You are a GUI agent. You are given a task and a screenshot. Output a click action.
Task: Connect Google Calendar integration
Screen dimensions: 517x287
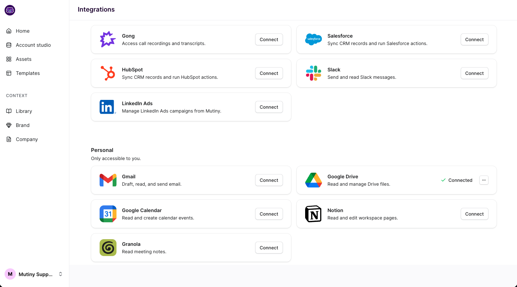pos(269,214)
